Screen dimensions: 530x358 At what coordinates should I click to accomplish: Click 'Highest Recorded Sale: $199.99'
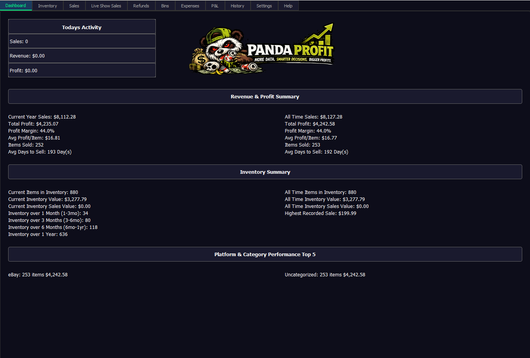click(x=321, y=213)
